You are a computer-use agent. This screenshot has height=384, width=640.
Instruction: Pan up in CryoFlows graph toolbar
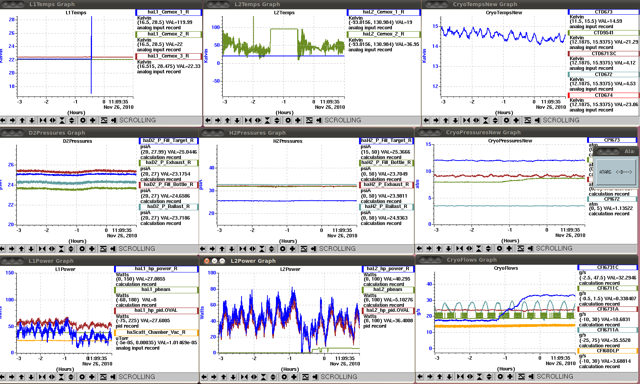[x=439, y=377]
